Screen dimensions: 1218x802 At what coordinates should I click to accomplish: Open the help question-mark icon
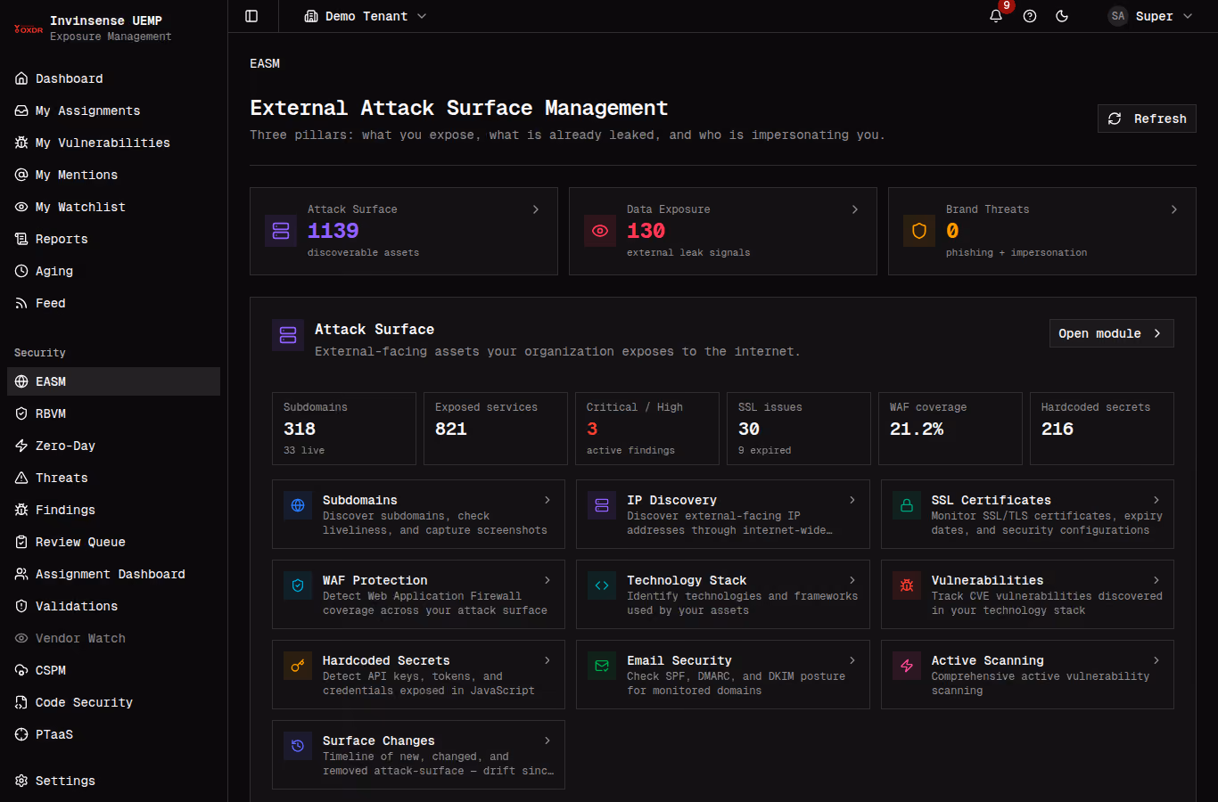[1030, 16]
